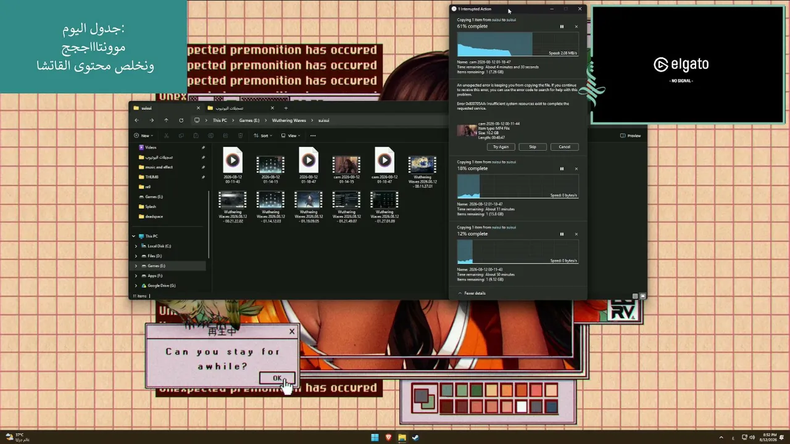The width and height of the screenshot is (790, 444).
Task: Click the white swatch in the palette
Action: 522,406
